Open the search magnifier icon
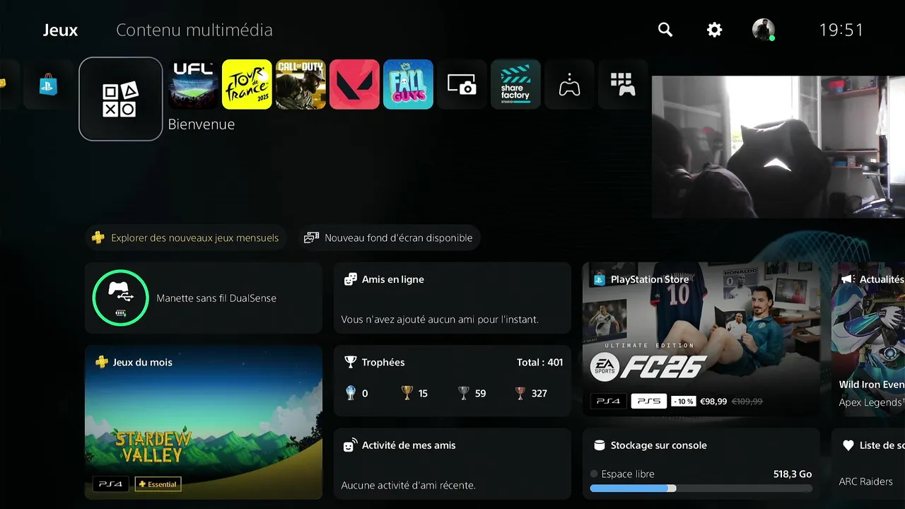This screenshot has width=905, height=509. pos(665,30)
